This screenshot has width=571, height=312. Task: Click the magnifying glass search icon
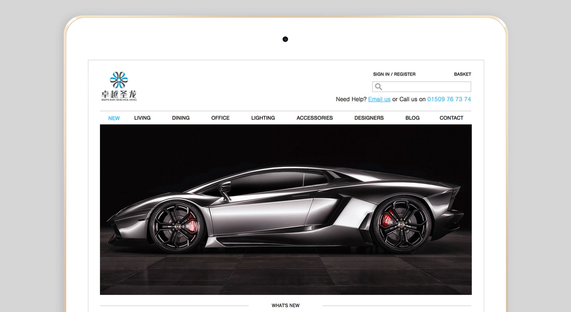[x=378, y=87]
